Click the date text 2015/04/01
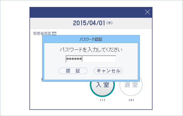 pos(89,23)
